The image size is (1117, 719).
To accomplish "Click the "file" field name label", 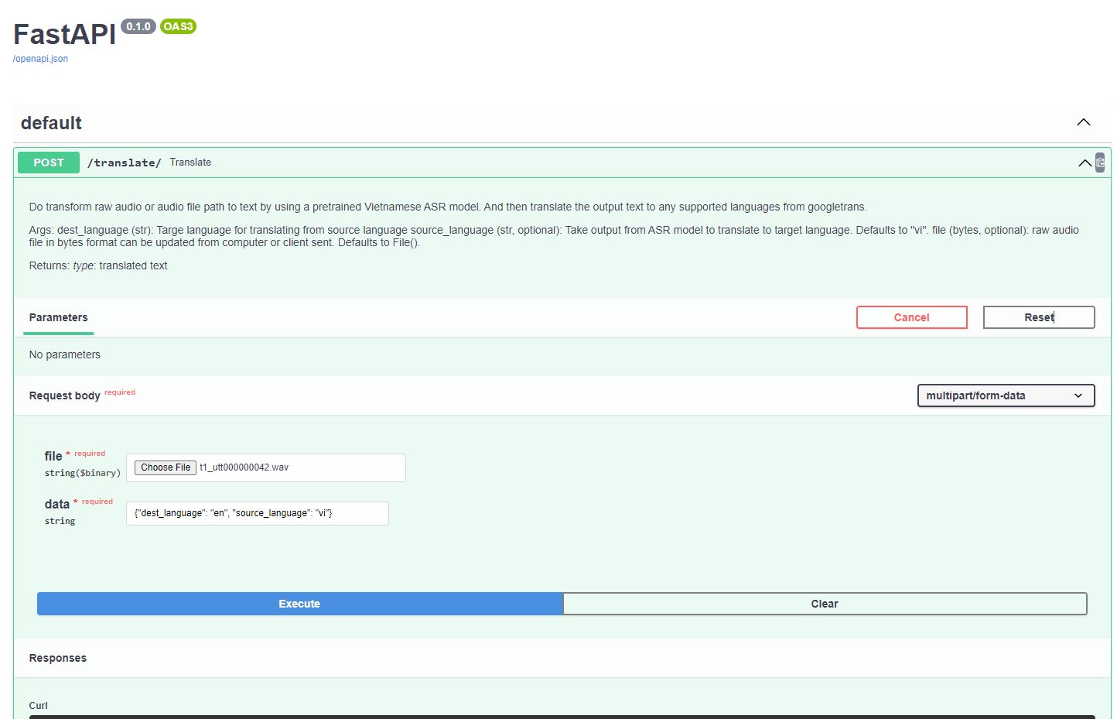I will pyautogui.click(x=53, y=456).
